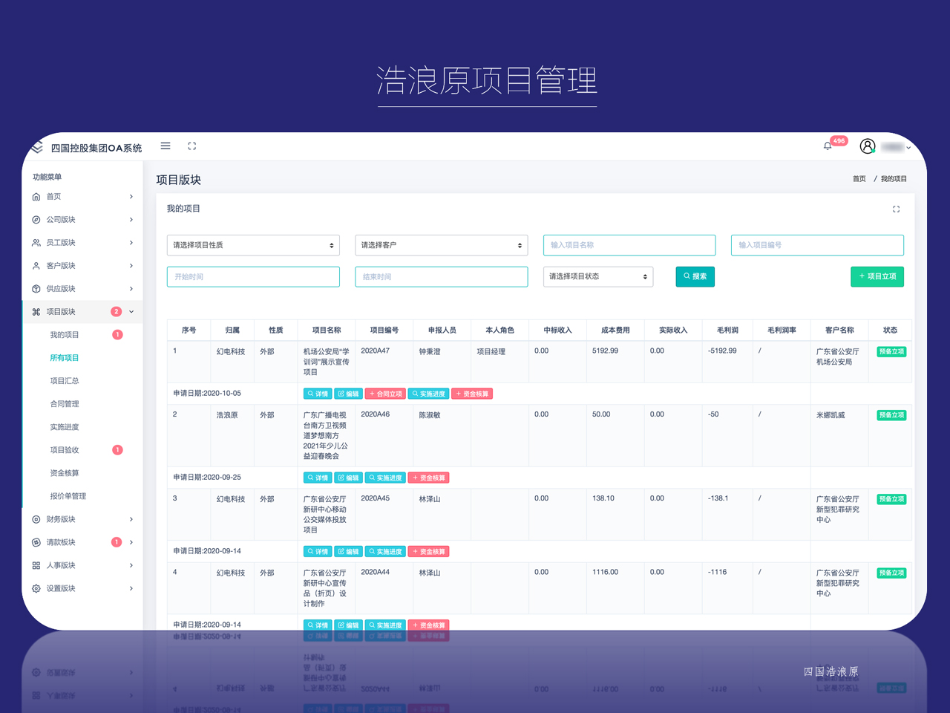Select 合同管理 in the sidebar submenu

(x=65, y=404)
